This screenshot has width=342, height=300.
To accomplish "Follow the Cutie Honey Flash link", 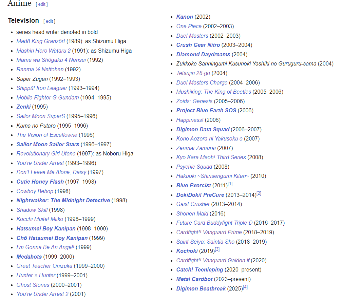I will pyautogui.click(x=40, y=182).
